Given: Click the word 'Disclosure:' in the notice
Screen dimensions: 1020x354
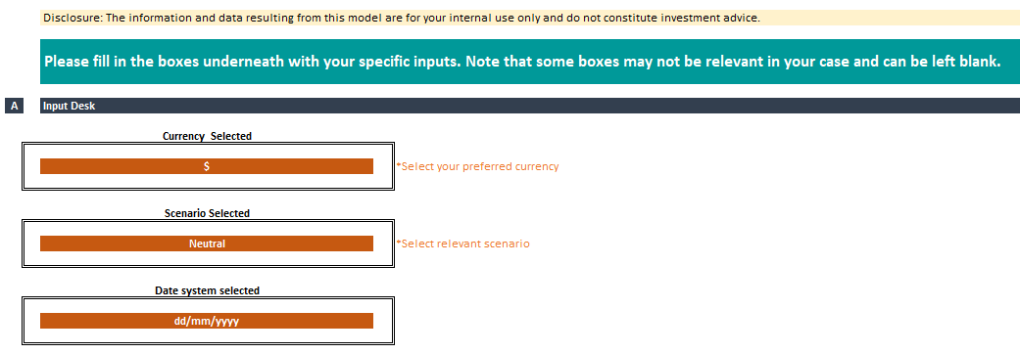Looking at the screenshot, I should click(x=73, y=19).
